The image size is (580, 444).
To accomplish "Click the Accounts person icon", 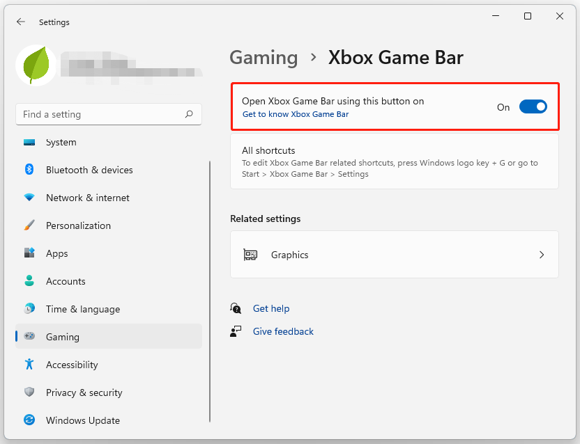I will 29,281.
